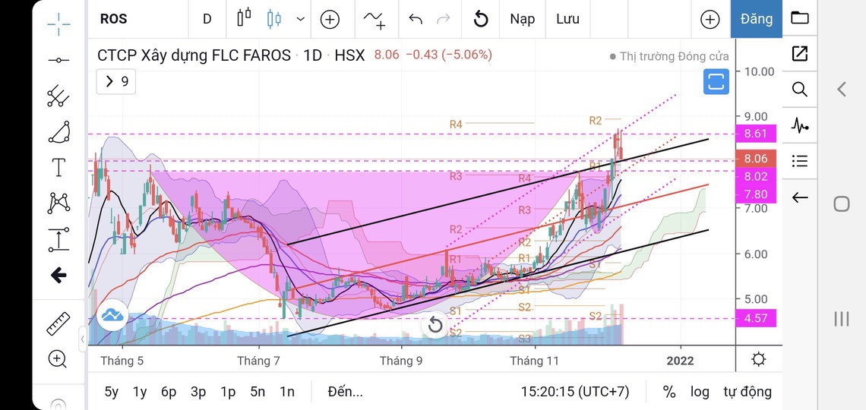Click the Nạp load button
Viewport: 866px width, 410px height.
pos(522,19)
